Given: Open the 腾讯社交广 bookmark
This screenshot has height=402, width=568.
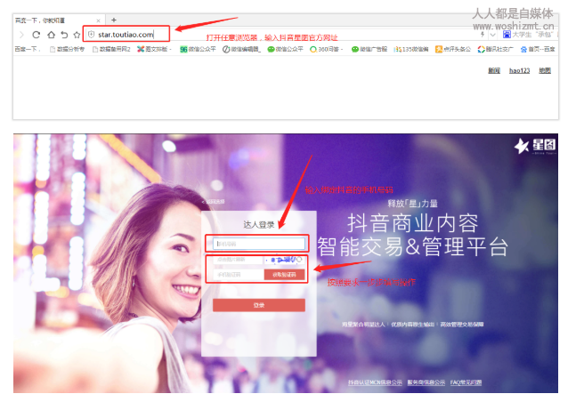Looking at the screenshot, I should click(495, 49).
